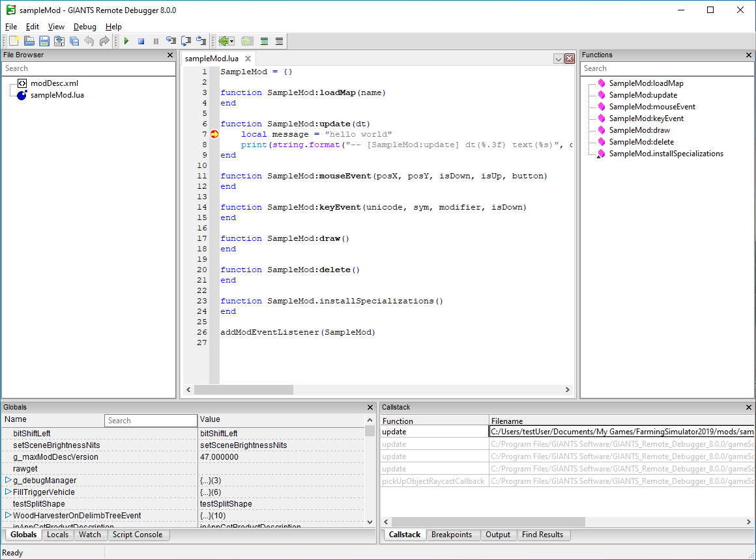Switch to the Script Console tab
Viewport: 756px width, 560px height.
[137, 535]
